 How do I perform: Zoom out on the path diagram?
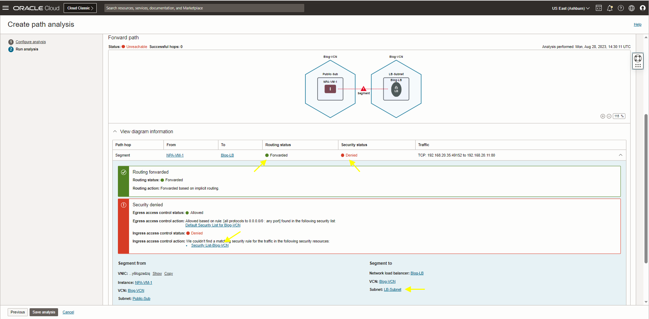[609, 116]
